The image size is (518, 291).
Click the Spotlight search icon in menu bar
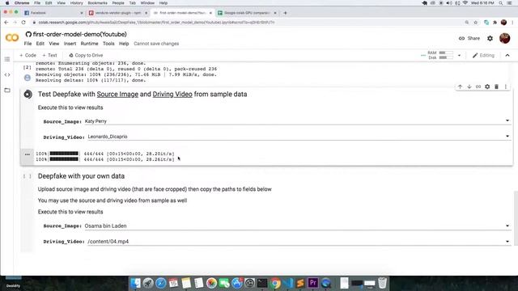click(501, 3)
